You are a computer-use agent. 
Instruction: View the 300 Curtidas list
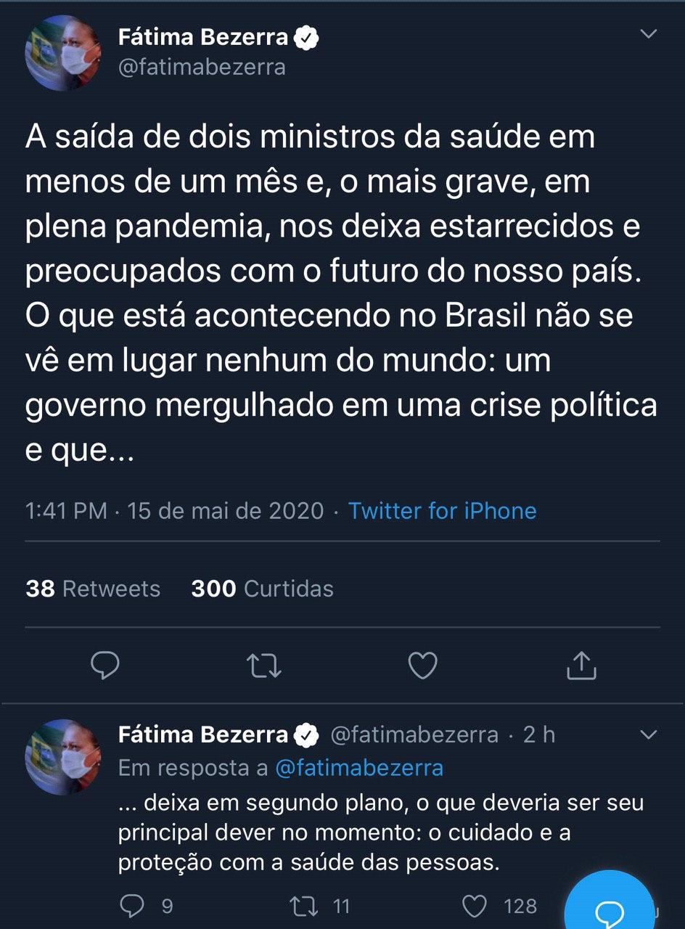[x=262, y=588]
